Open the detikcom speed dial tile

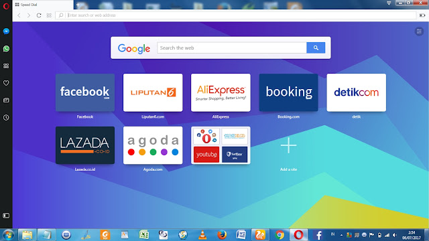pyautogui.click(x=356, y=92)
